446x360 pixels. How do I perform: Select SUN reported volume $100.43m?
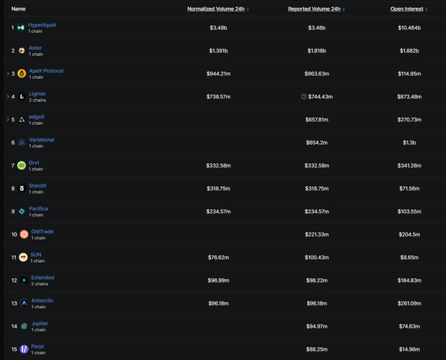317,257
